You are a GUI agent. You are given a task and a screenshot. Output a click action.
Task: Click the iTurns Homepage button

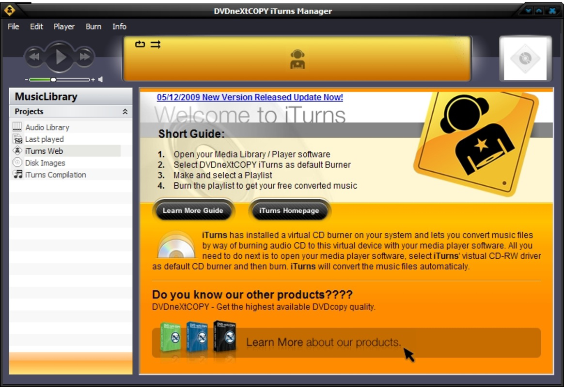pos(289,211)
